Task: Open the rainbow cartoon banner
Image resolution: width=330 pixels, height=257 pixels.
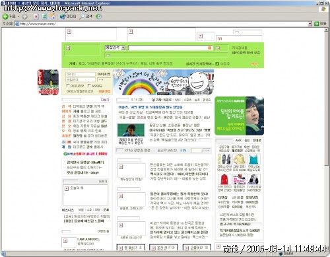Action: [x=164, y=83]
